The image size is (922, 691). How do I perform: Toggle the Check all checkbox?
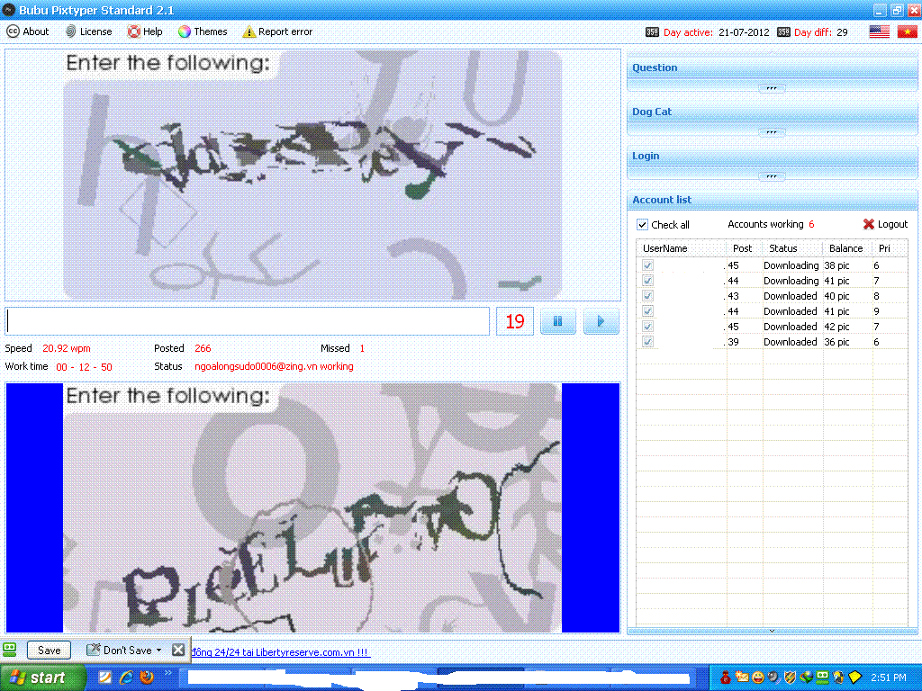pyautogui.click(x=642, y=224)
